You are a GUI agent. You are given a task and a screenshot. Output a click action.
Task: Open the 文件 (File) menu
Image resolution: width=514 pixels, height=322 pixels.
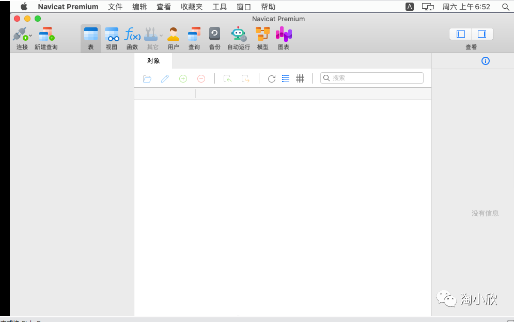point(115,7)
